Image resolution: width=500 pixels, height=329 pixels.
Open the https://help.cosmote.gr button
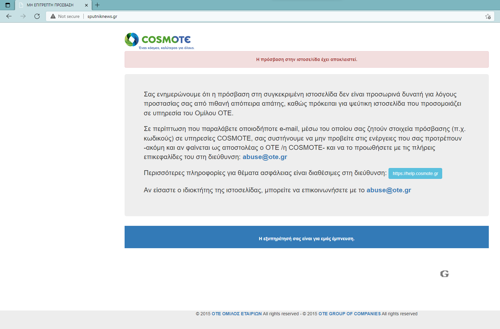point(415,173)
